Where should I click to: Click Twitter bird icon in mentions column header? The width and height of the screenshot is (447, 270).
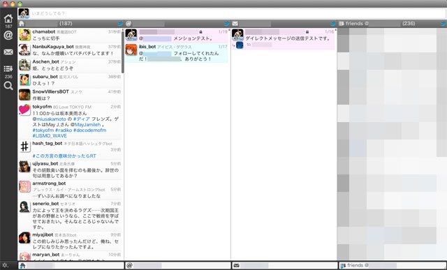[x=227, y=24]
